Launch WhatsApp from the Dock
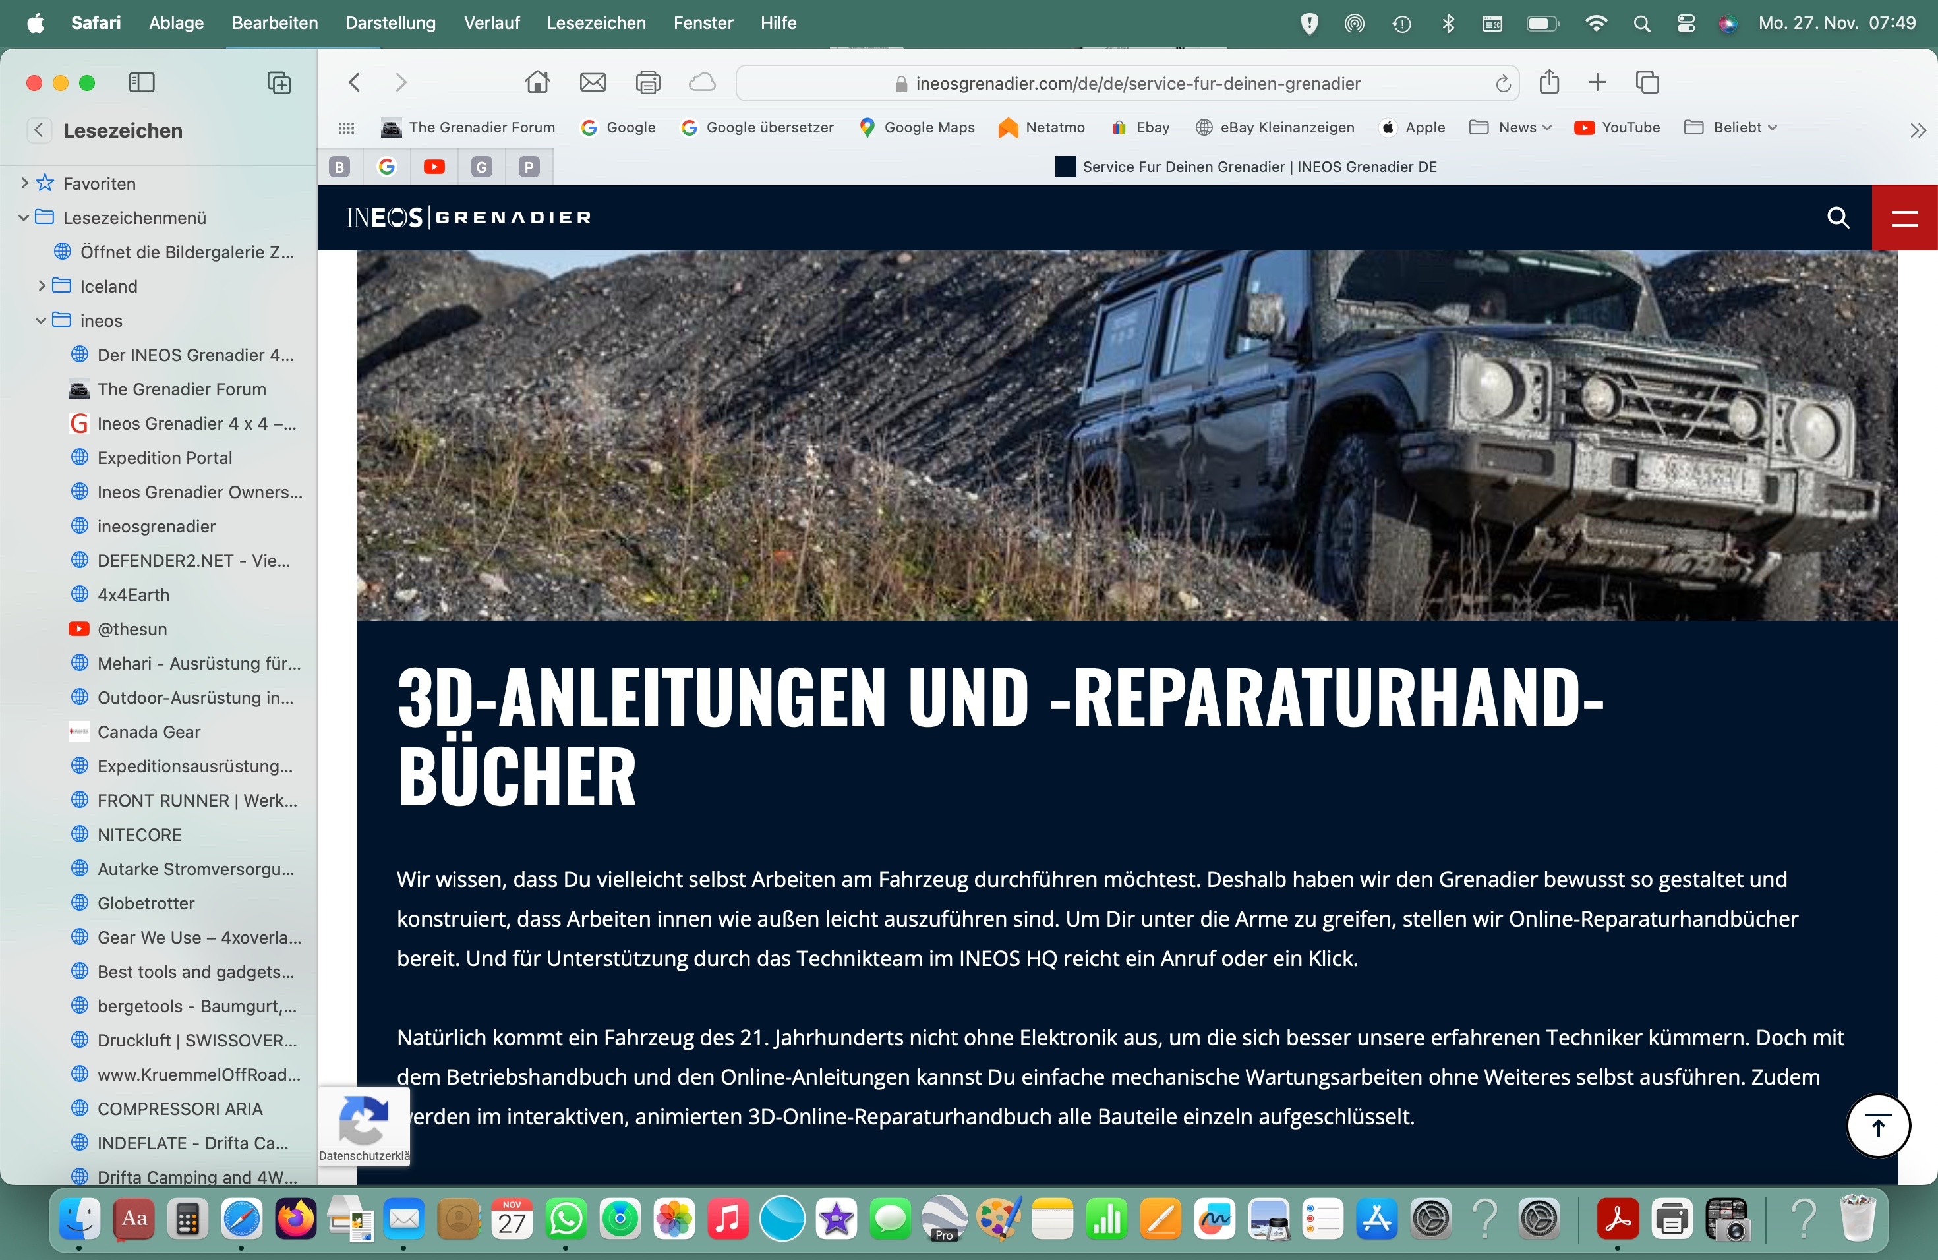This screenshot has width=1938, height=1260. 566,1218
